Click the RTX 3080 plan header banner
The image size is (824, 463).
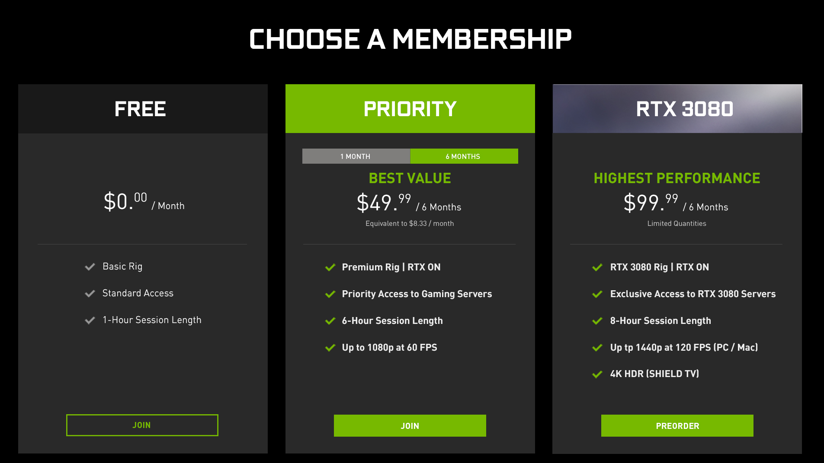677,109
